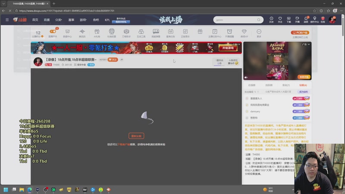Image resolution: width=345 pixels, height=194 pixels.
Task: Open File Explorer from the taskbar
Action: pos(22,189)
